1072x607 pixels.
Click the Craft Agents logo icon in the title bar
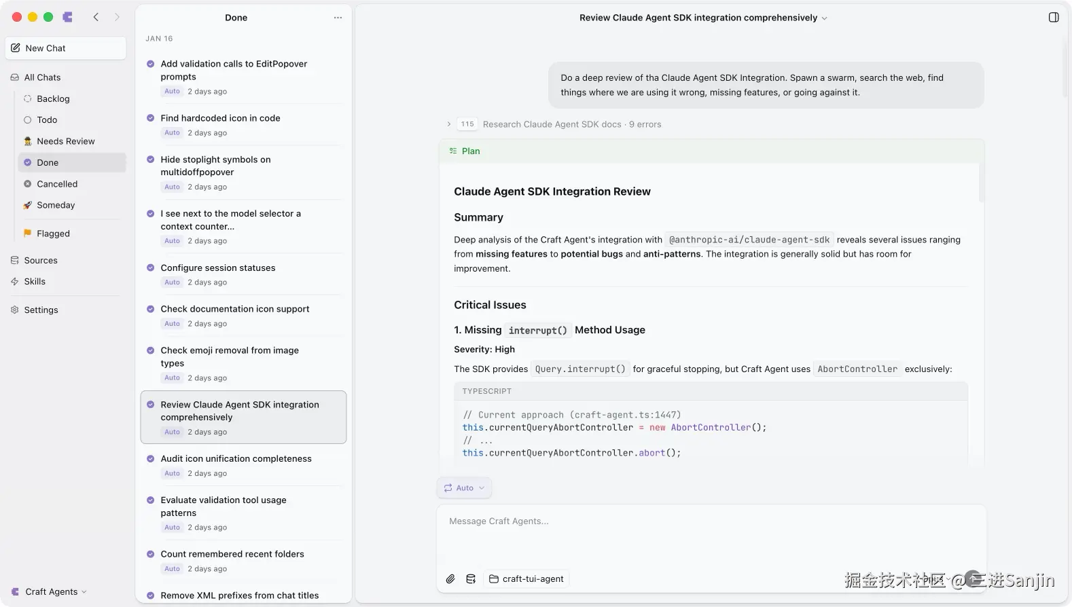[67, 17]
